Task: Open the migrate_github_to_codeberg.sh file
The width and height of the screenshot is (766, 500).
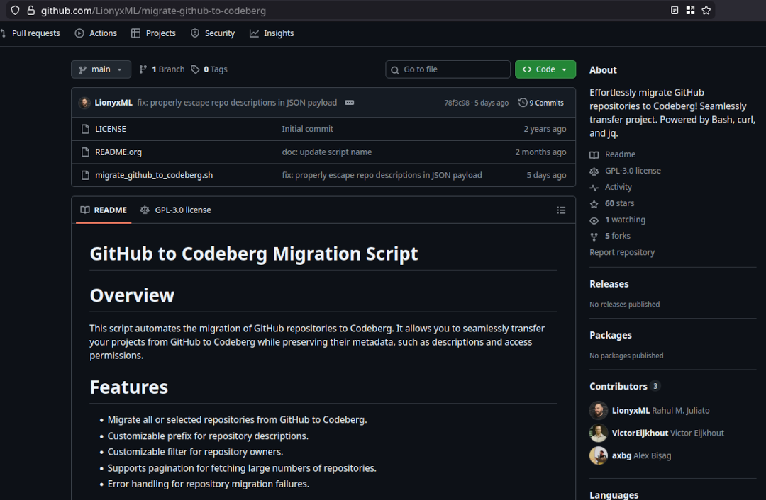Action: (154, 175)
